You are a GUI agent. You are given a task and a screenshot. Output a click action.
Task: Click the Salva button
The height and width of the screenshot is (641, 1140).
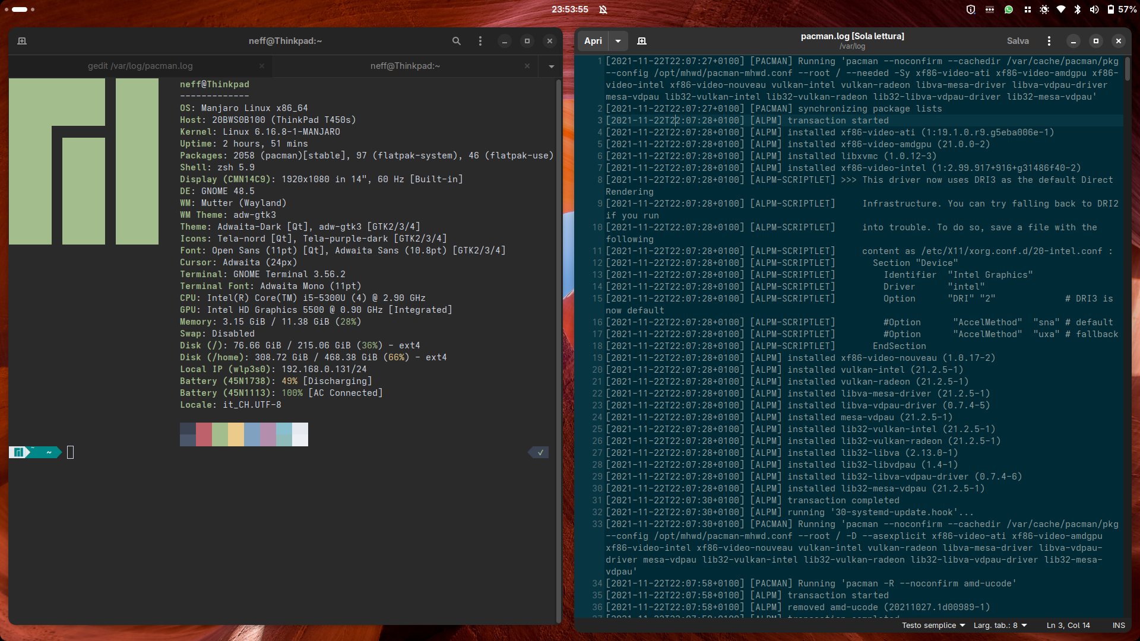point(1018,41)
